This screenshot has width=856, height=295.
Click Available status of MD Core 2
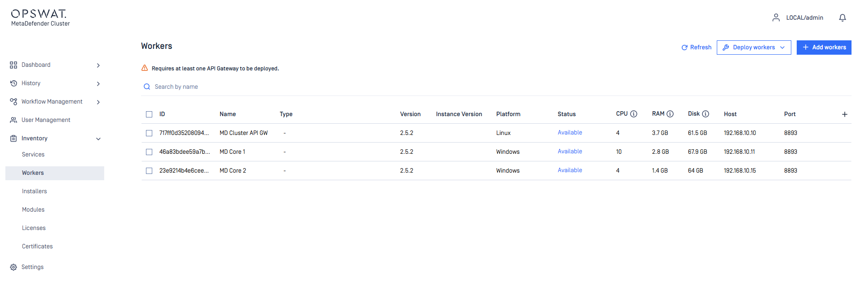click(569, 170)
